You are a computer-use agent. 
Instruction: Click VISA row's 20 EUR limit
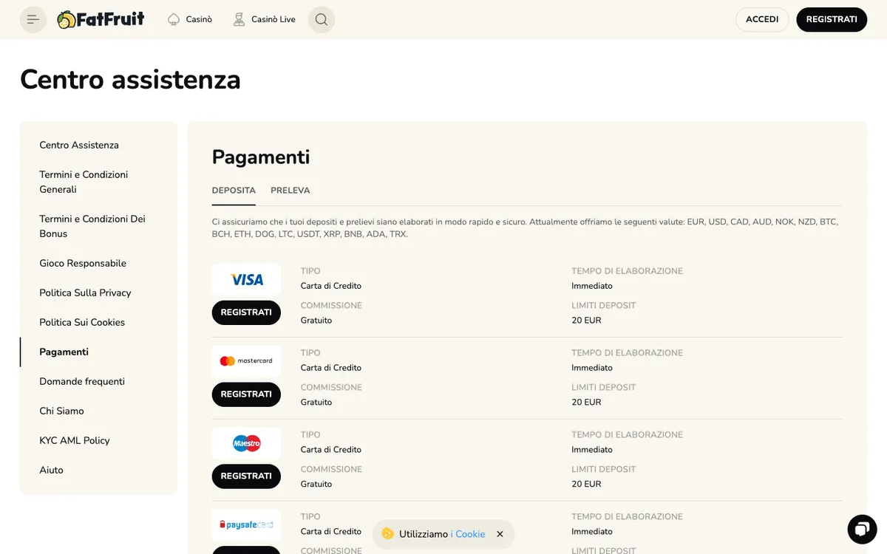click(586, 321)
